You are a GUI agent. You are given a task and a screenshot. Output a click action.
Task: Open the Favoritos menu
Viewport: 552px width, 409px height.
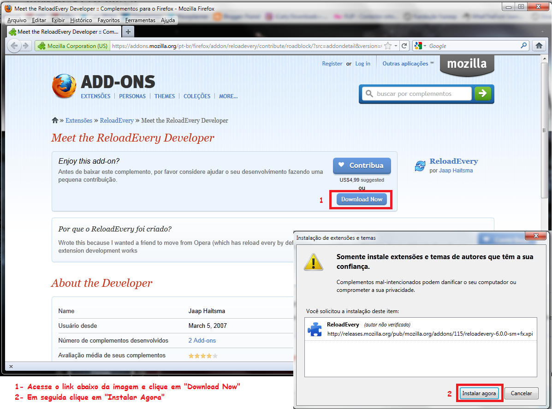point(108,20)
